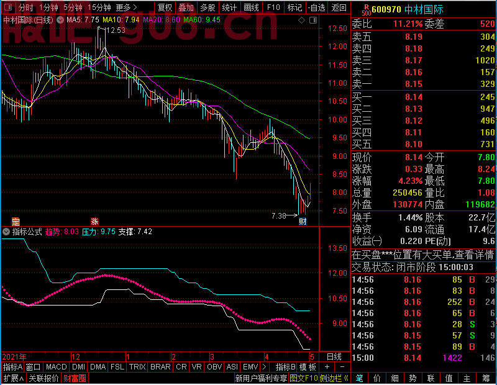Select the 主 tab in the side panel
Image resolution: width=497 pixels, height=385 pixels.
tap(467, 378)
